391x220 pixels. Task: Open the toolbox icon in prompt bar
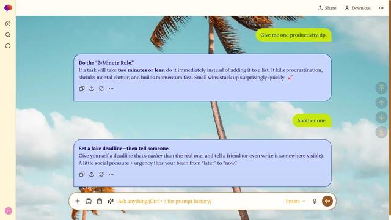pyautogui.click(x=89, y=201)
